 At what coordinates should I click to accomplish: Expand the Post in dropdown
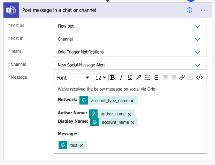(198, 39)
